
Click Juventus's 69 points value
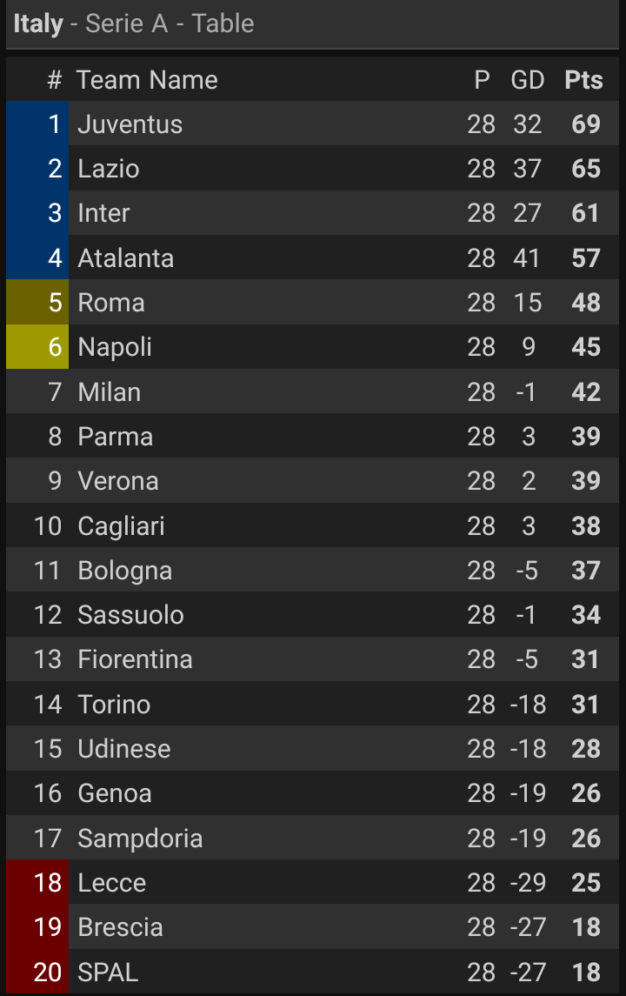pos(586,124)
